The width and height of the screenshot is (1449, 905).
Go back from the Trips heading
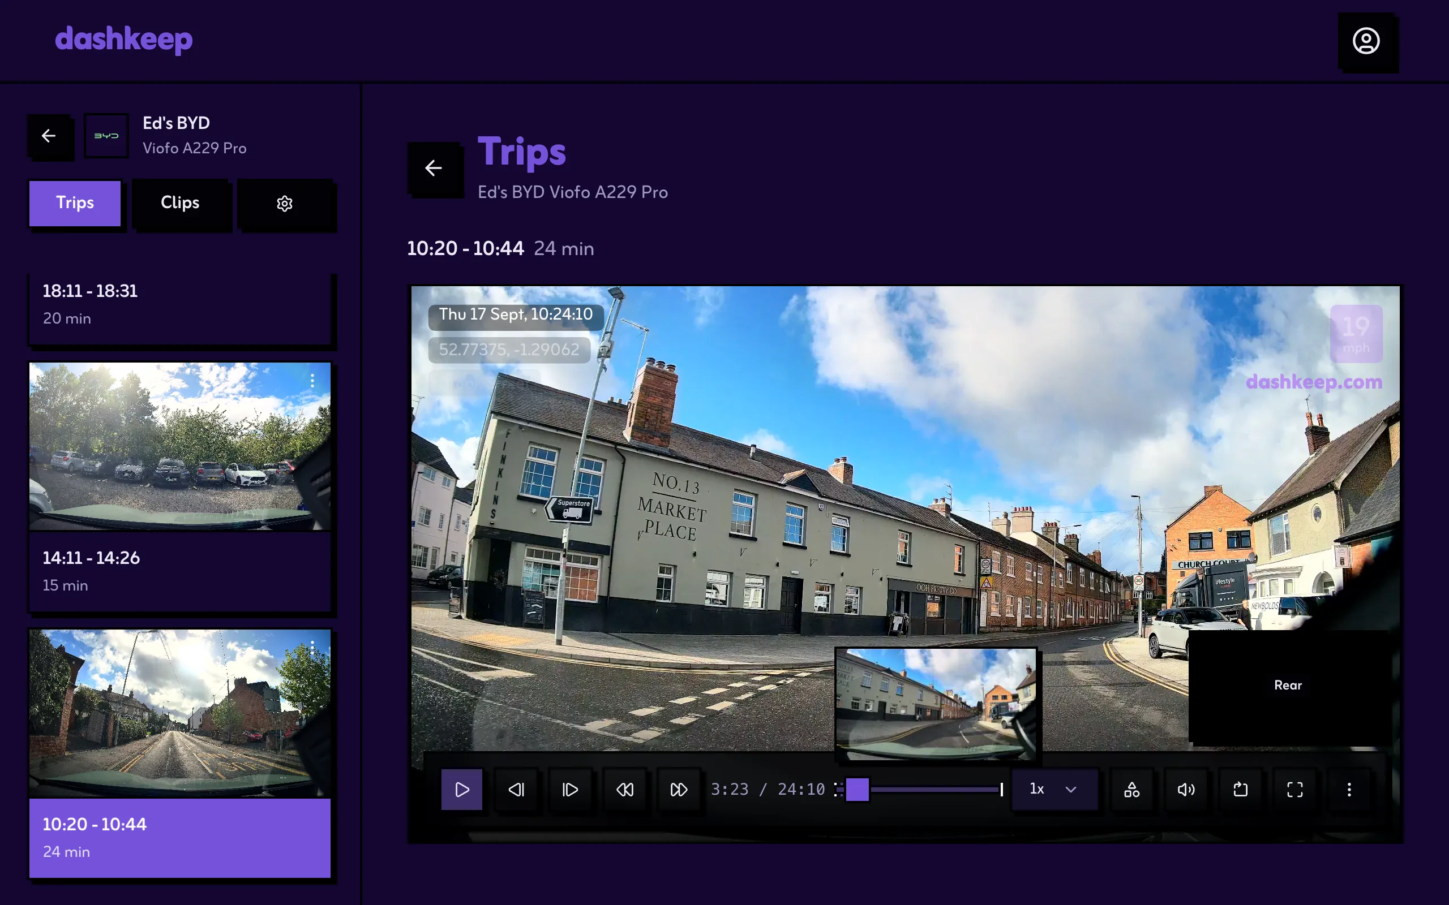coord(434,168)
